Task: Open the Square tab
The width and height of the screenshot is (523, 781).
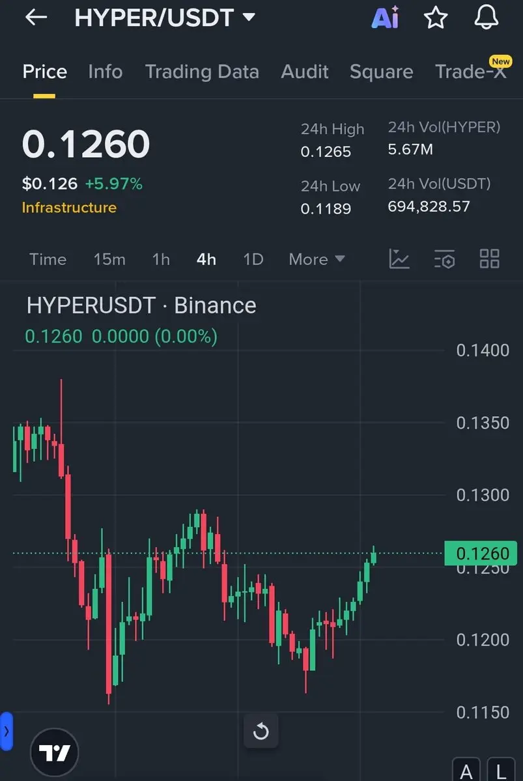Action: coord(381,72)
